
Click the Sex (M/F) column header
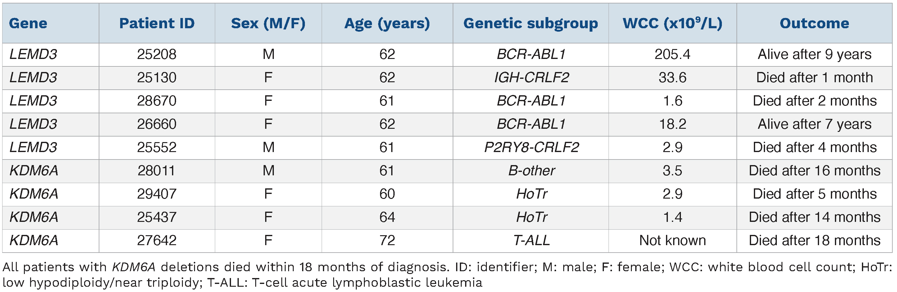268,23
